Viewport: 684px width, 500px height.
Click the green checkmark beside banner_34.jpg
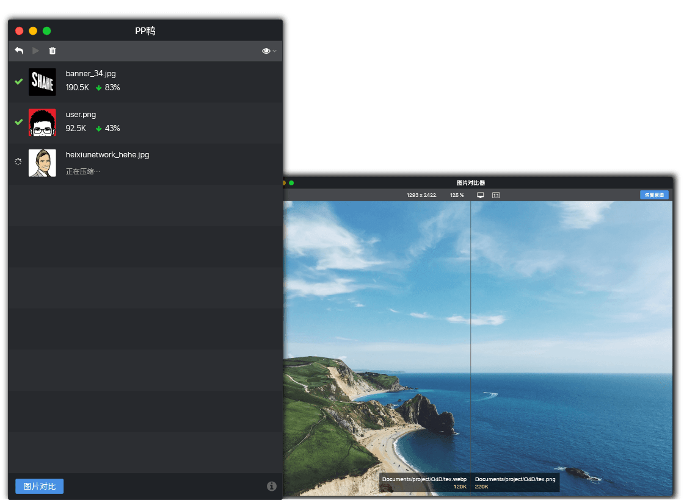tap(18, 82)
